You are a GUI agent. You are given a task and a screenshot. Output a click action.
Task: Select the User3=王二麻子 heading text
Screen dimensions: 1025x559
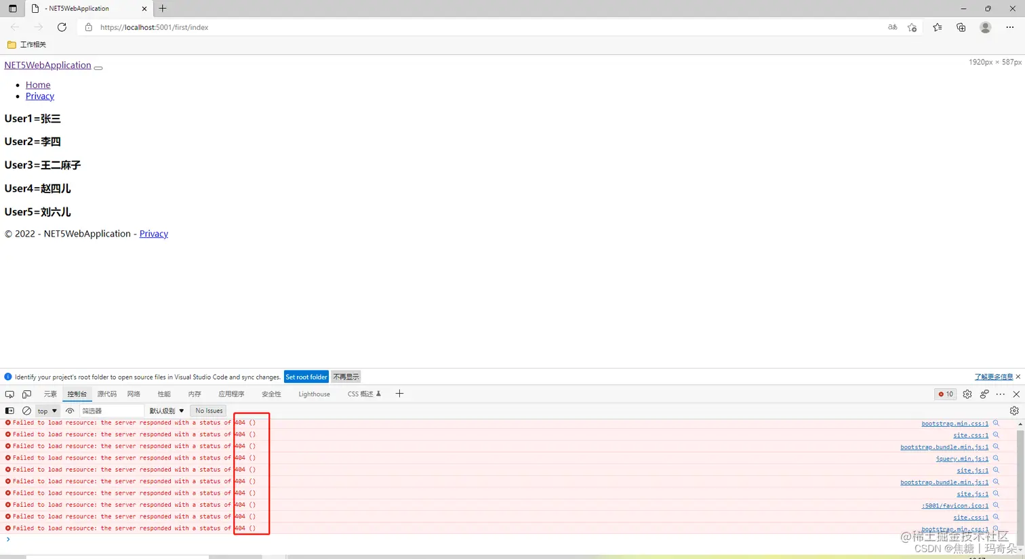[x=43, y=165]
